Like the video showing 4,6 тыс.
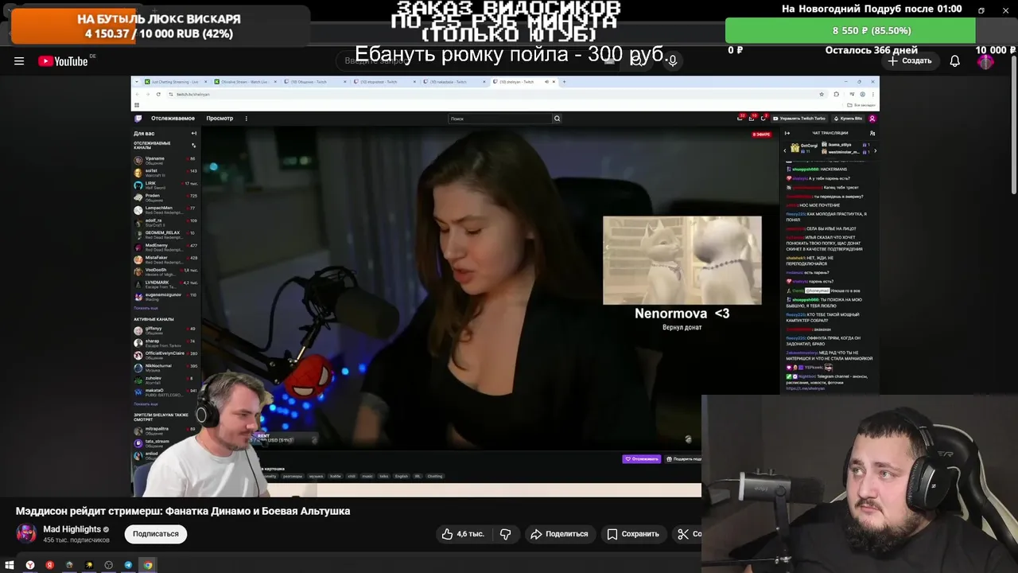Viewport: 1018px width, 573px height. coord(463,534)
